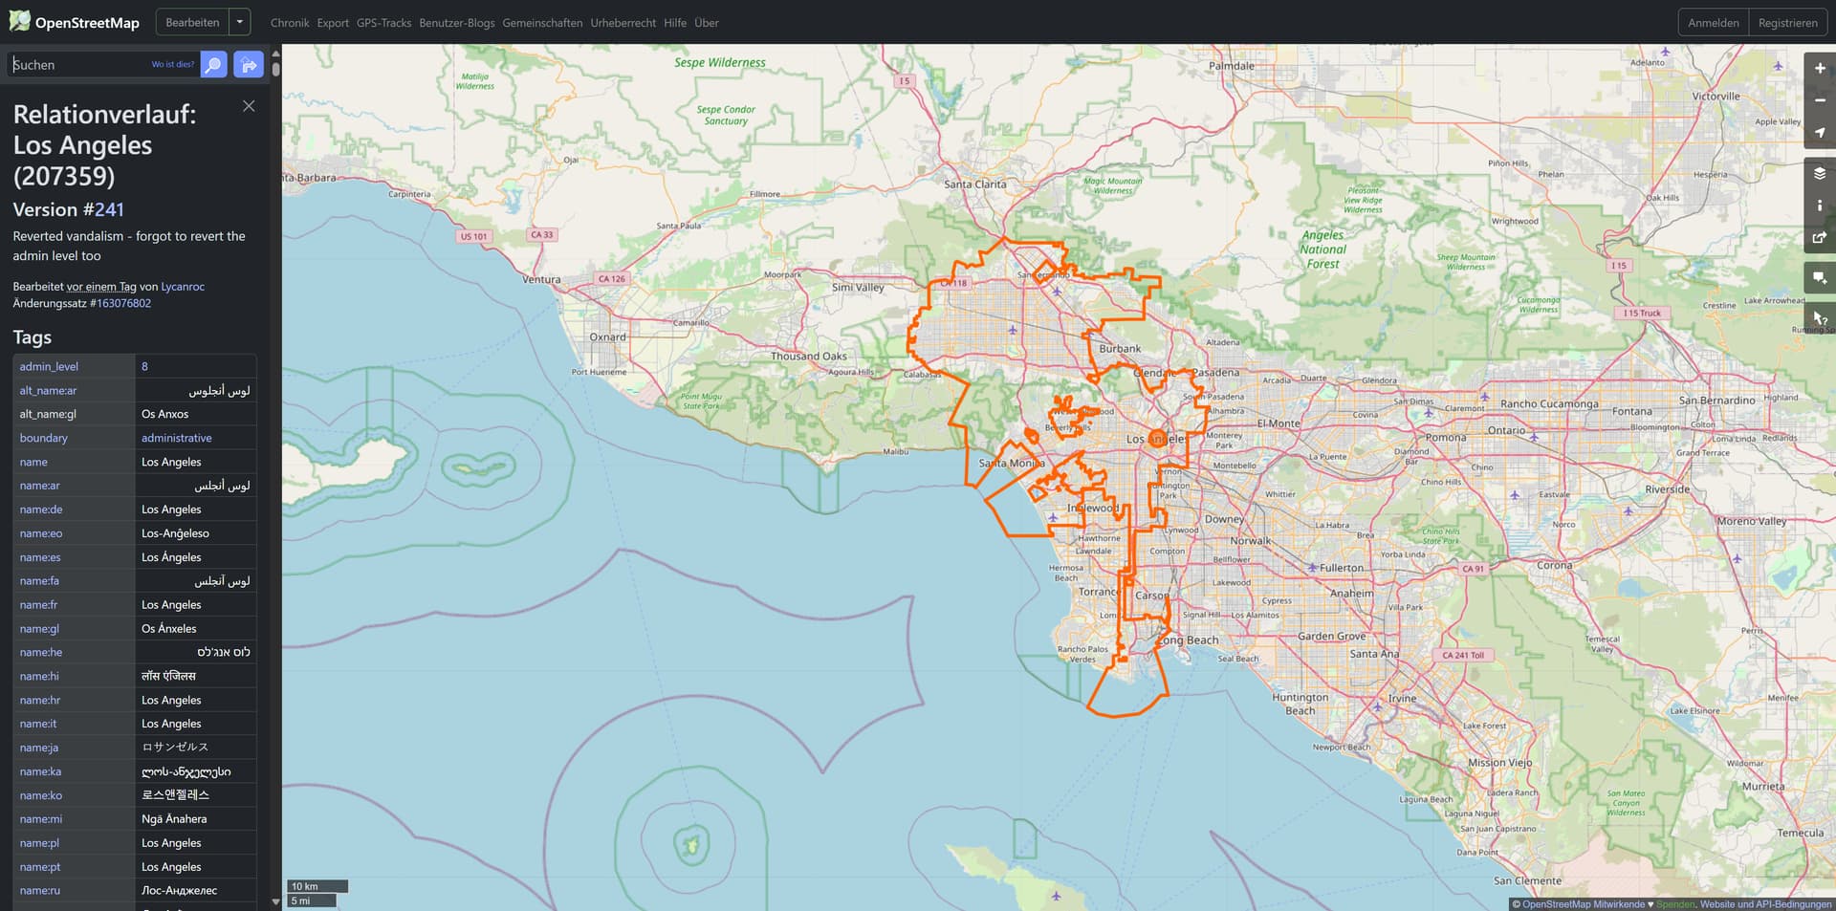Activate the query features tool
1836x911 pixels.
[x=1820, y=318]
